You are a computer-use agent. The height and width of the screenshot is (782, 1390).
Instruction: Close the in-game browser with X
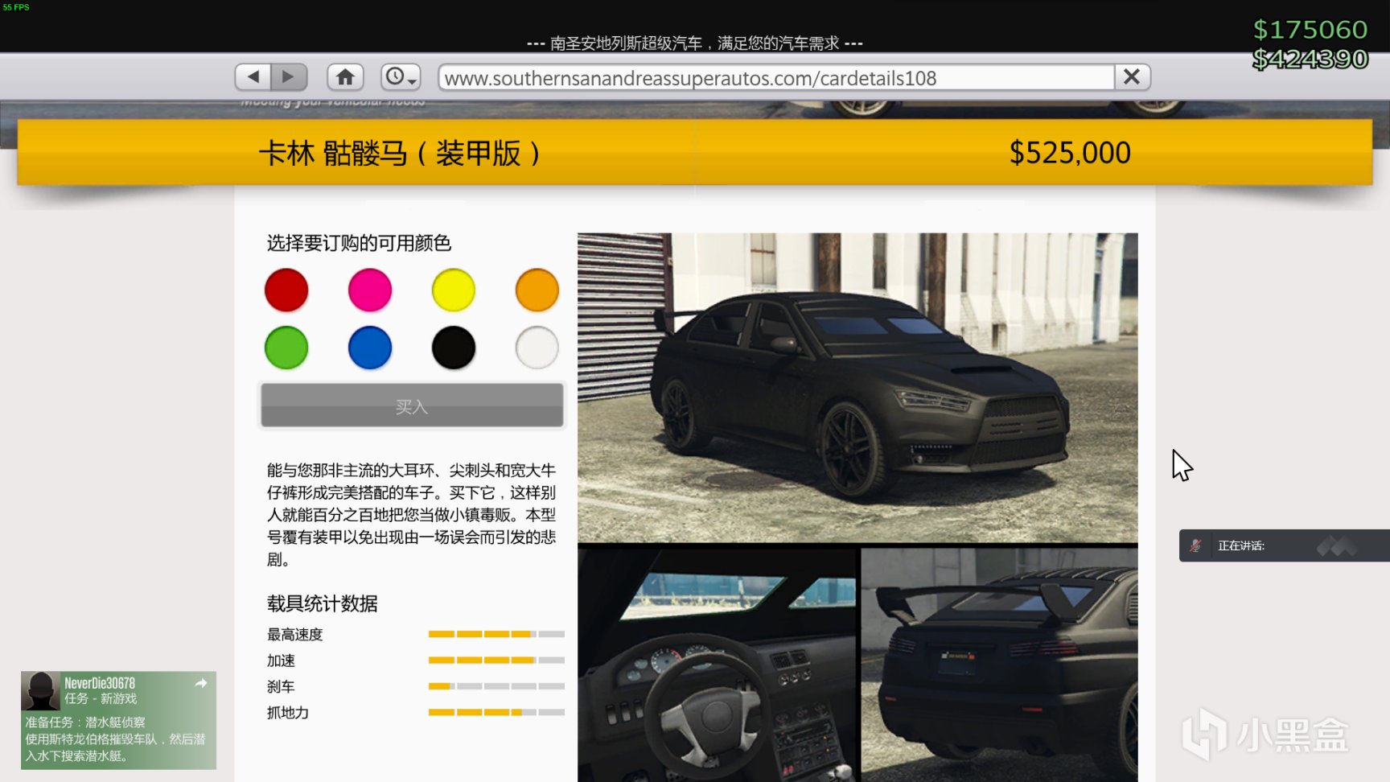click(x=1132, y=77)
